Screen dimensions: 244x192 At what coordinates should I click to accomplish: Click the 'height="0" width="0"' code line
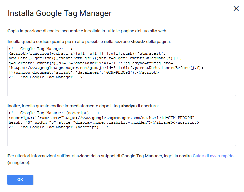coord(104,122)
